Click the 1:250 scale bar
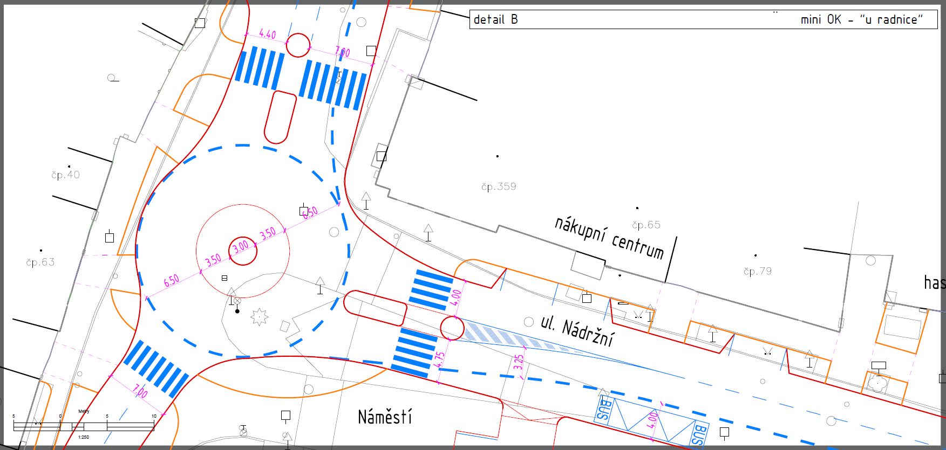This screenshot has height=450, width=946. tap(84, 426)
